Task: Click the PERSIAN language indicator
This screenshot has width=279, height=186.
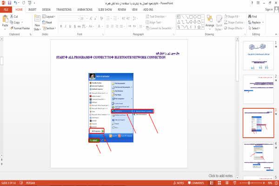Action: pyautogui.click(x=30, y=183)
